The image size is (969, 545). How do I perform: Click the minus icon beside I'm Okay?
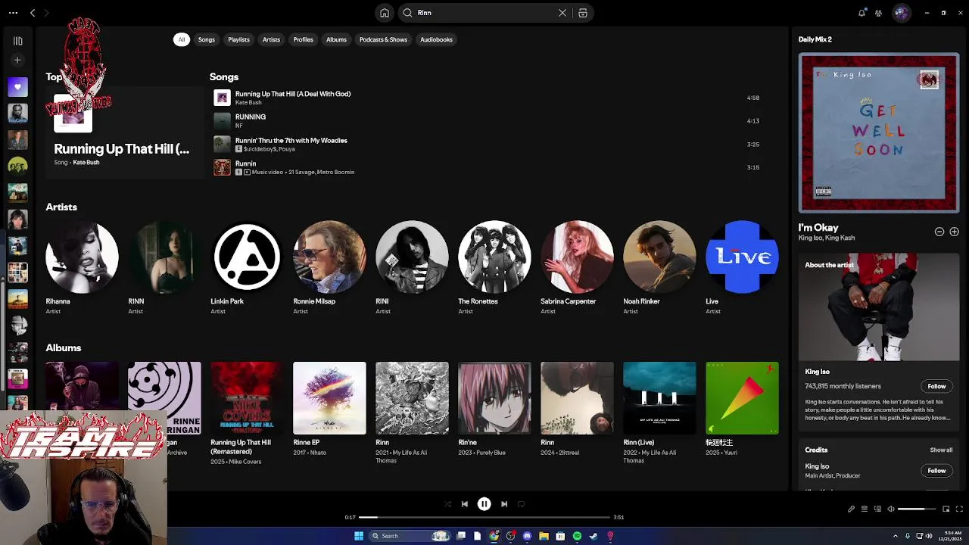coord(939,232)
